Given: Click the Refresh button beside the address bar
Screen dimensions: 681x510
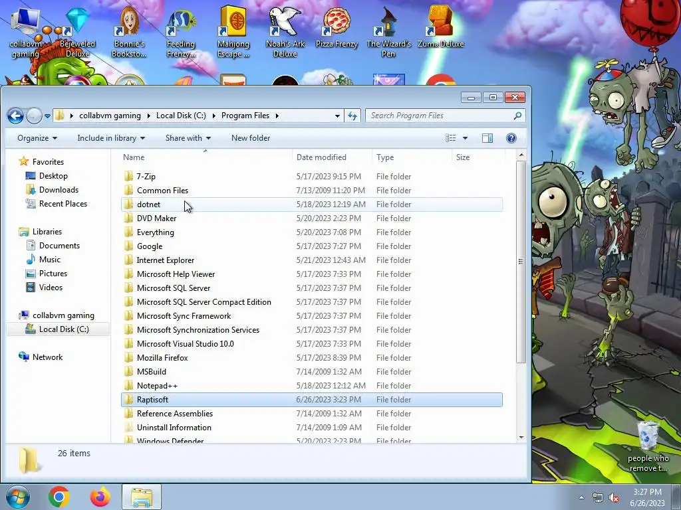Looking at the screenshot, I should 352,116.
